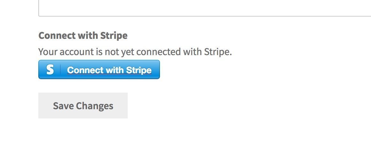Click the divider beside the Stripe S logo
Screen dimensions: 371x156
point(60,69)
